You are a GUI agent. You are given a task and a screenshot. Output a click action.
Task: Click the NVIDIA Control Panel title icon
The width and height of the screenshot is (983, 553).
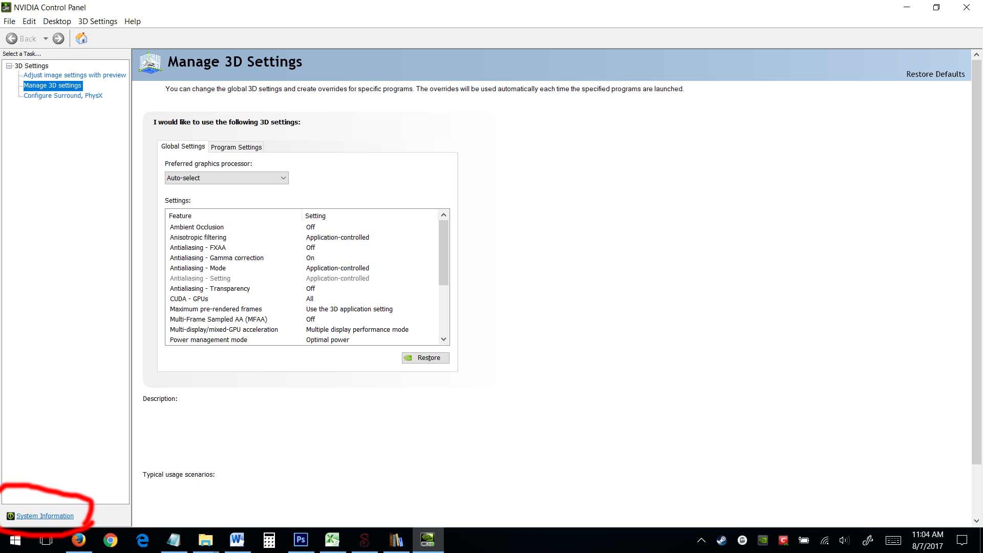coord(6,7)
